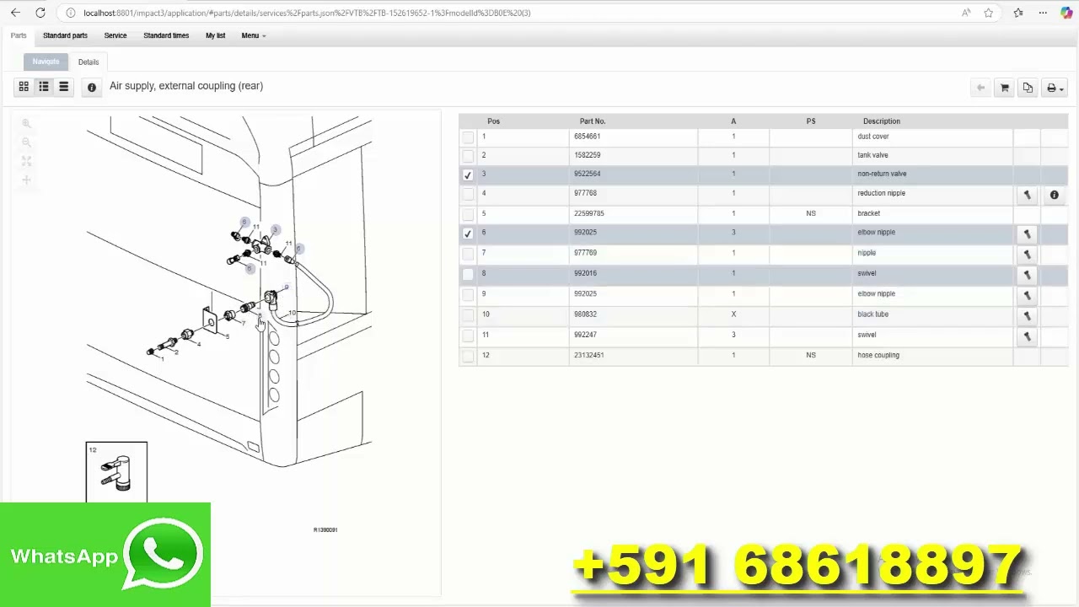The height and width of the screenshot is (607, 1079).
Task: Click the hose coupling inset thumbnail 12
Action: pos(116,471)
